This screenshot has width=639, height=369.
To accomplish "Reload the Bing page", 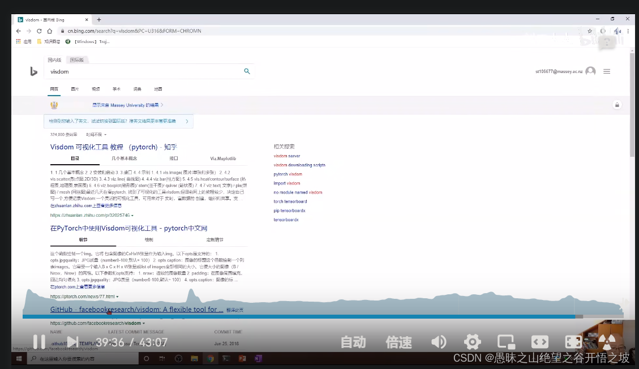I will pos(39,31).
